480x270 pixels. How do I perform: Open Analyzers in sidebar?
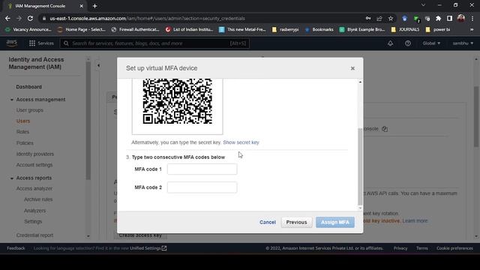point(34,211)
